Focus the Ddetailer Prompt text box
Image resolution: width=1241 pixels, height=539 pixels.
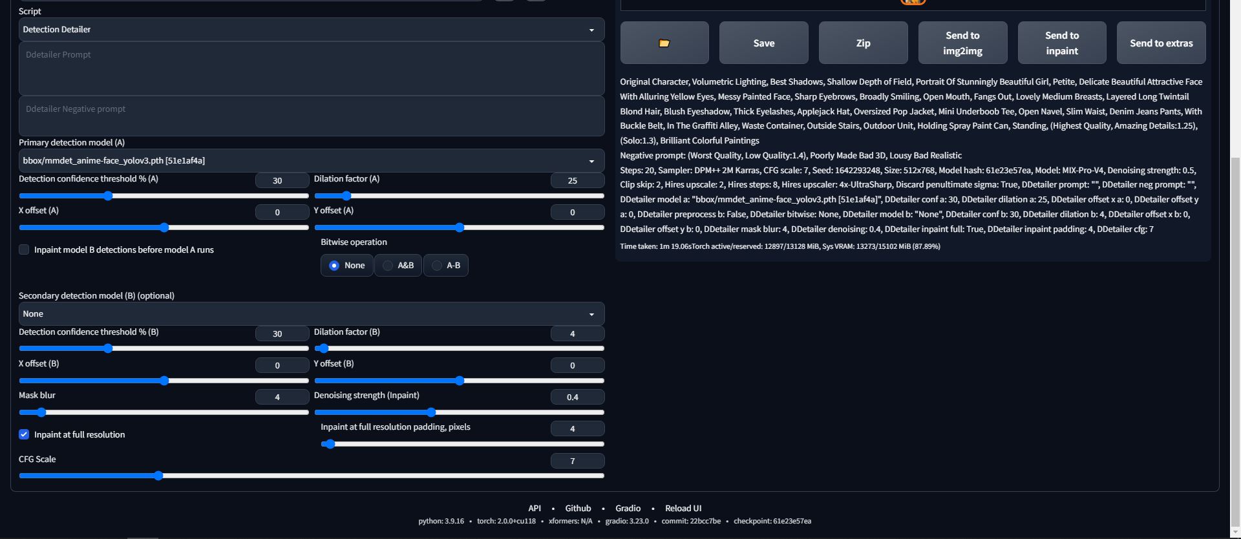pos(311,69)
